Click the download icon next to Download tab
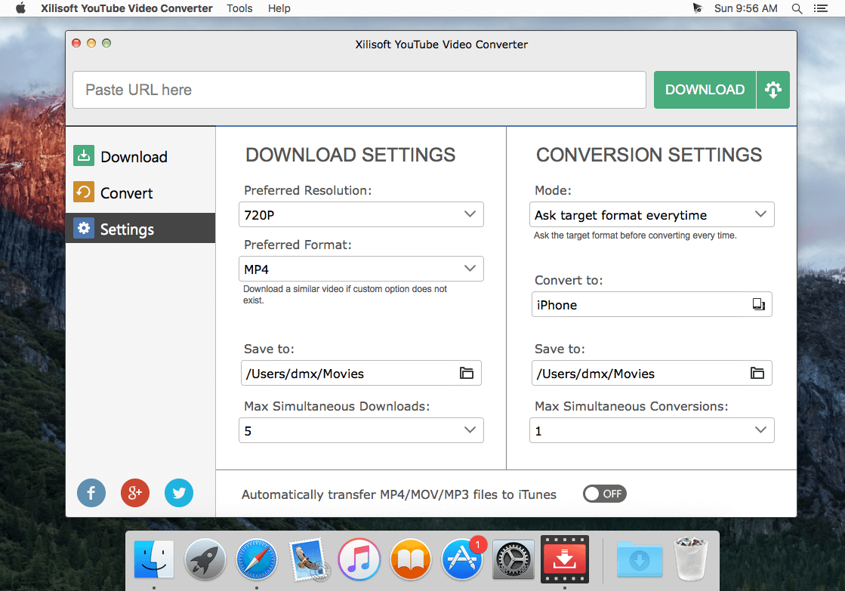 click(84, 155)
